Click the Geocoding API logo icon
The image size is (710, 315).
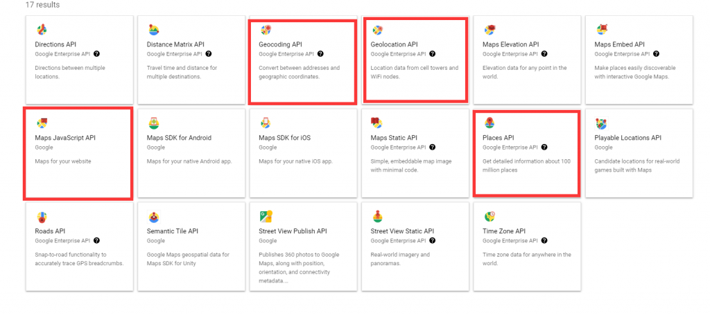[266, 30]
